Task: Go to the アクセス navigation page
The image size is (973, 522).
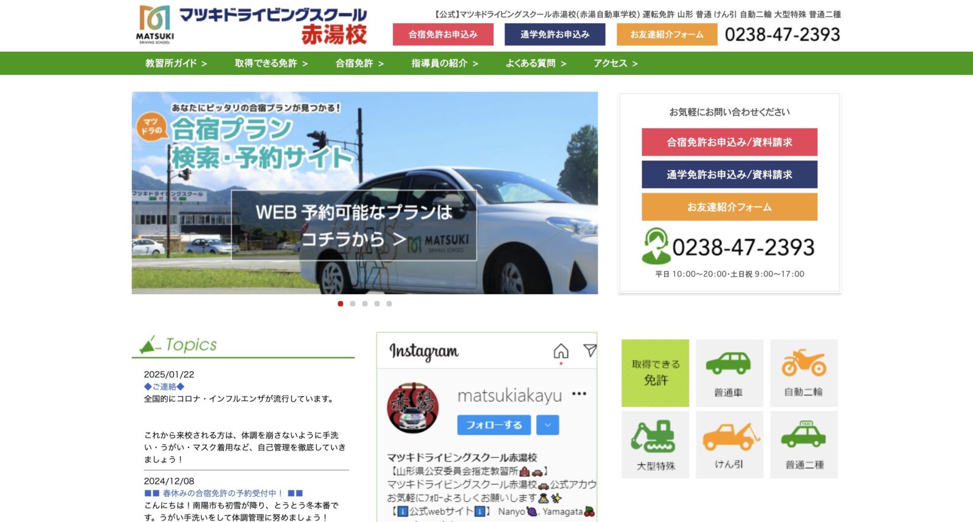Action: [615, 63]
